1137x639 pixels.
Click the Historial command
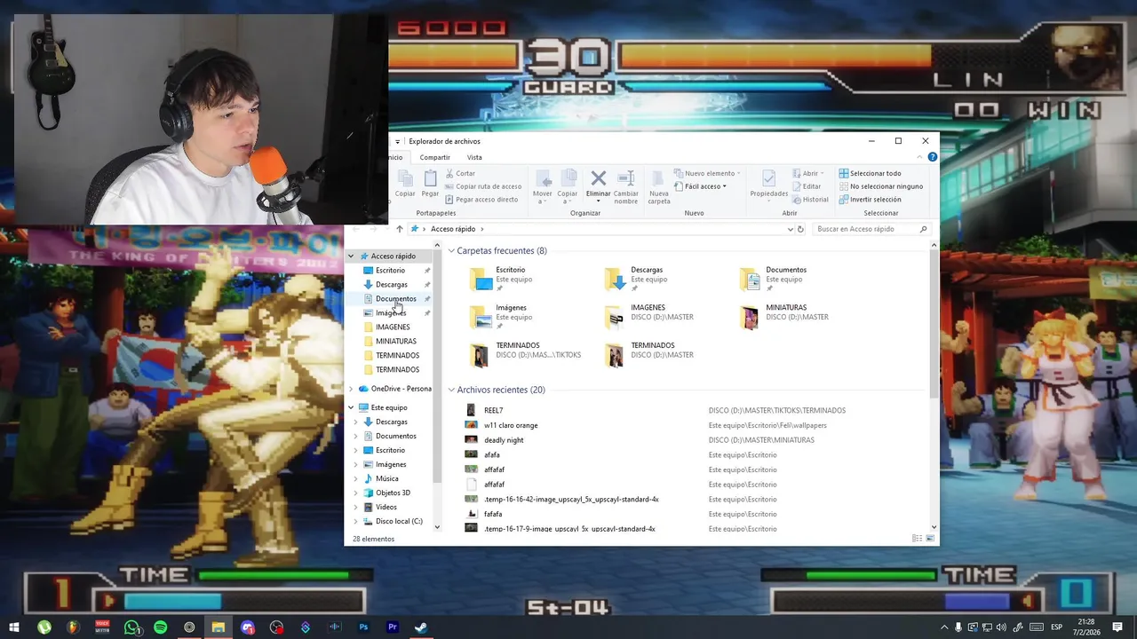pos(810,200)
